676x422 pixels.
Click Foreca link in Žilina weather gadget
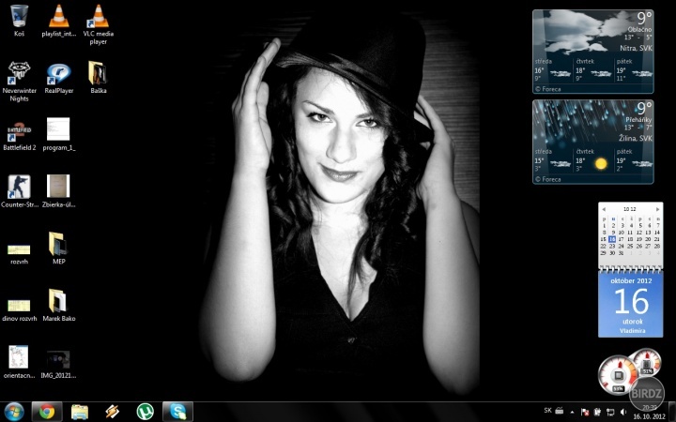(548, 179)
